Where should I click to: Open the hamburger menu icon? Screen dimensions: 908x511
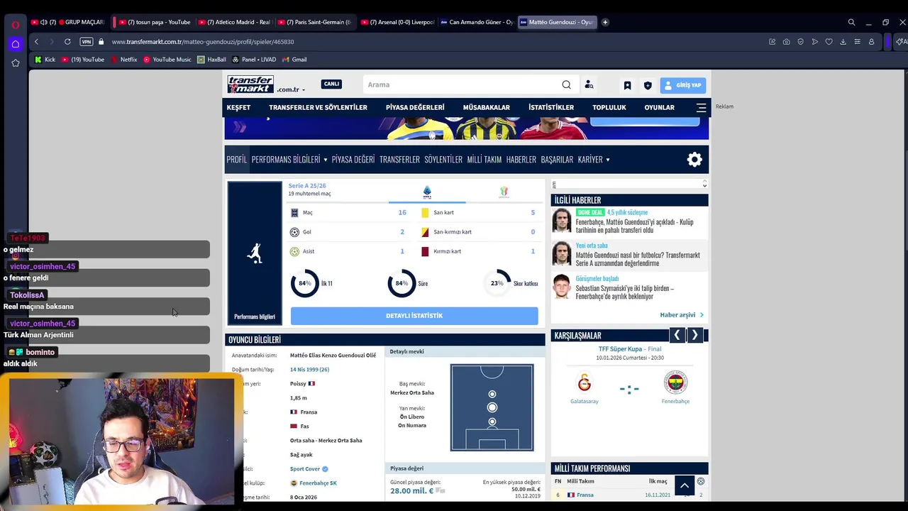click(x=701, y=107)
